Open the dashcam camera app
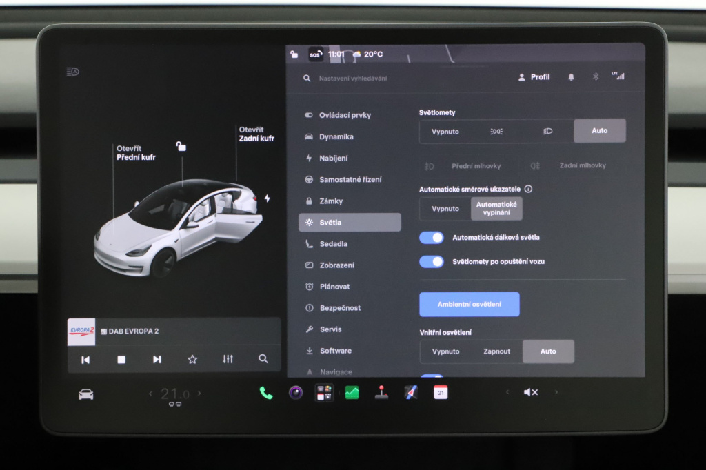The image size is (706, 470). [x=295, y=393]
